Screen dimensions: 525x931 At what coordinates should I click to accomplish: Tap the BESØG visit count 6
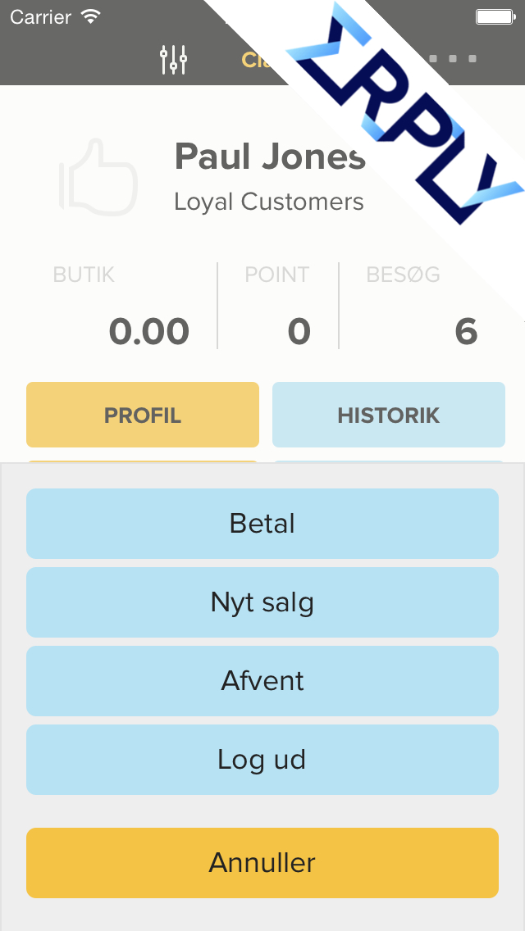(466, 331)
